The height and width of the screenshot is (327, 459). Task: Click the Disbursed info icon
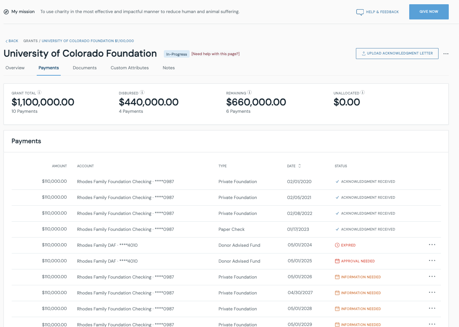click(x=142, y=93)
